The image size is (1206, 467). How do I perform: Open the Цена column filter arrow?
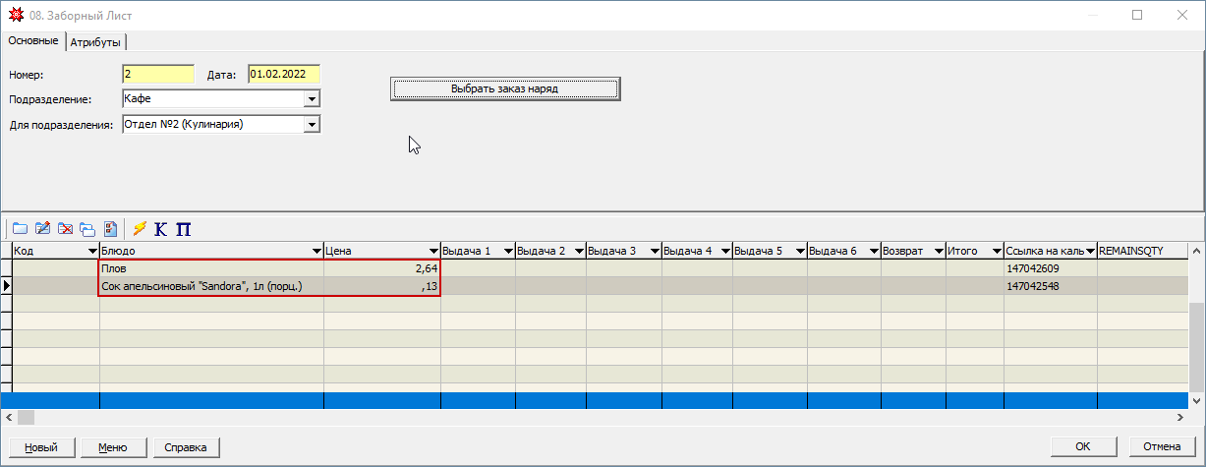click(x=432, y=252)
